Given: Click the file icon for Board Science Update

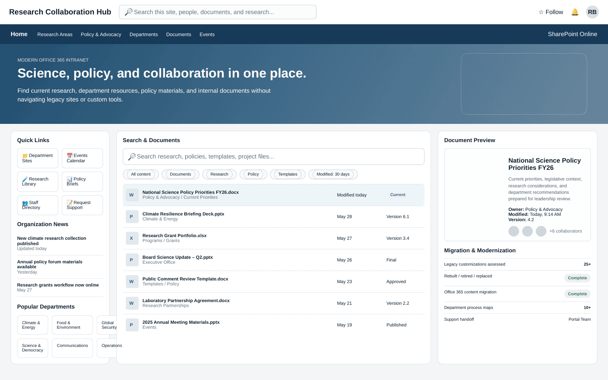Looking at the screenshot, I should tap(132, 260).
